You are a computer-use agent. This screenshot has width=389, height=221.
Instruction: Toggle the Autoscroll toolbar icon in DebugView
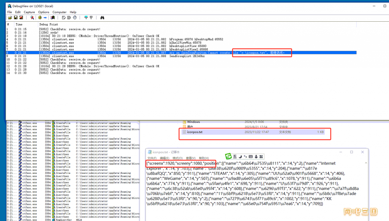(69, 17)
